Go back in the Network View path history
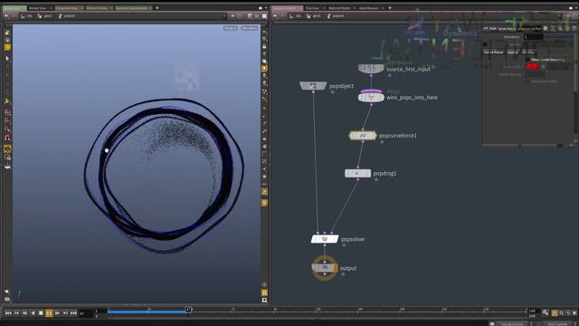Viewport: 579px width, 326px height. (x=275, y=16)
